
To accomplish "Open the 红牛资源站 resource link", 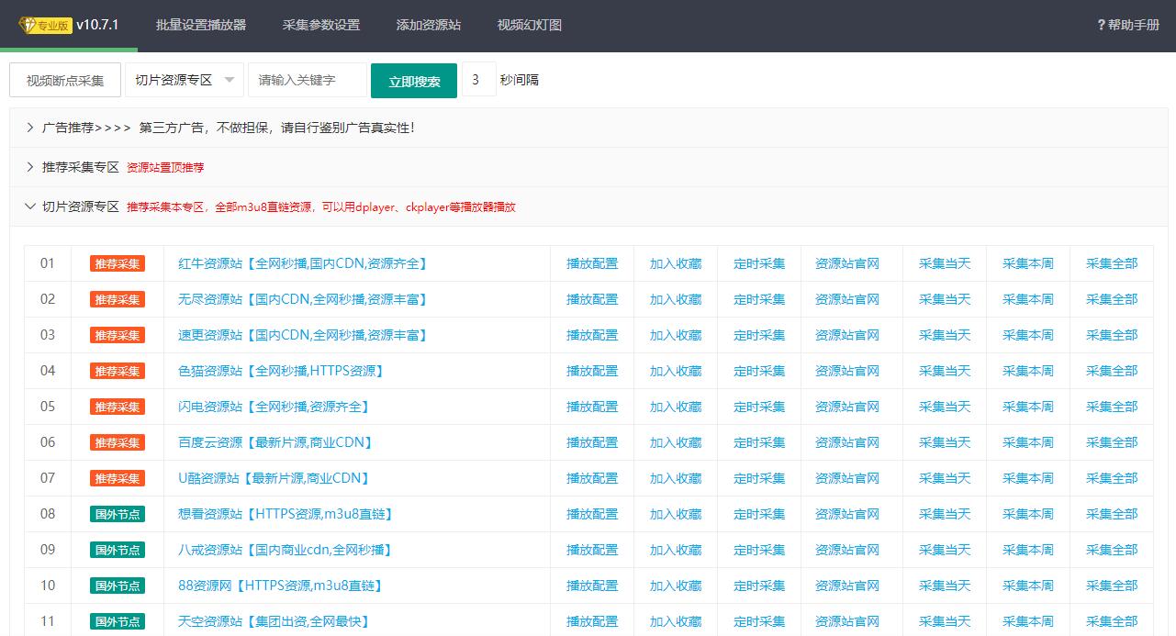I will pos(307,263).
